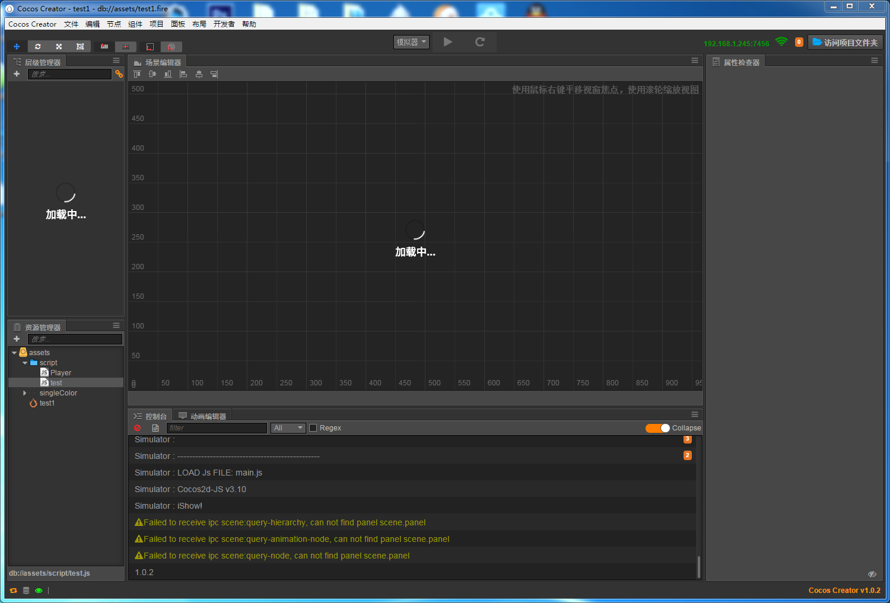Screen dimensions: 890x603
Task: Align nodes to vertical center
Action: point(152,74)
